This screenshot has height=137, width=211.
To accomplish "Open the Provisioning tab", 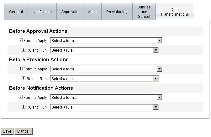I will [117, 12].
